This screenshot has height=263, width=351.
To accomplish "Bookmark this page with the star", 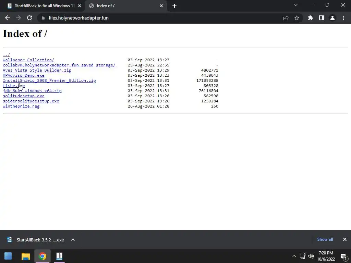I will point(297,18).
